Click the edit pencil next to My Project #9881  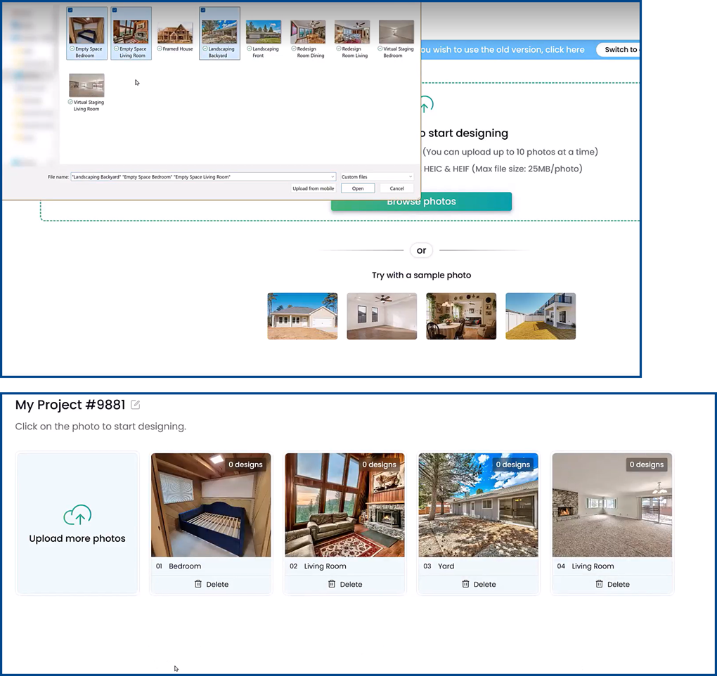click(x=136, y=405)
